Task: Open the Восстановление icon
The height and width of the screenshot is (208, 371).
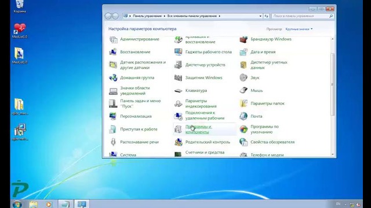Action: pos(113,52)
